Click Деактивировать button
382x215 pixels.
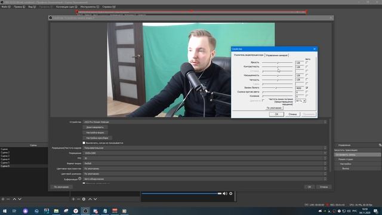pos(95,127)
